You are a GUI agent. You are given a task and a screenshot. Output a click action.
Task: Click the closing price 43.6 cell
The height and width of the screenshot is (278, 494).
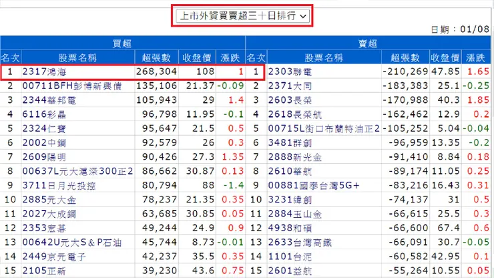(203, 271)
